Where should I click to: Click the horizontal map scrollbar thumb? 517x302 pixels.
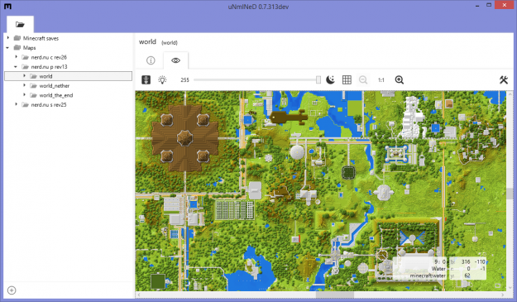point(335,295)
